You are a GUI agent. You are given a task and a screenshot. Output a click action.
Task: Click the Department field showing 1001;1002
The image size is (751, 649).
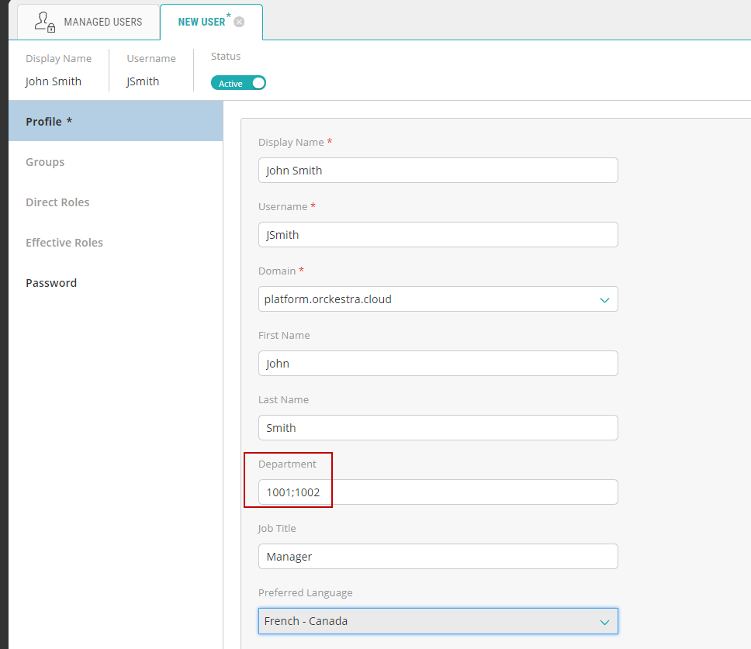tap(438, 492)
